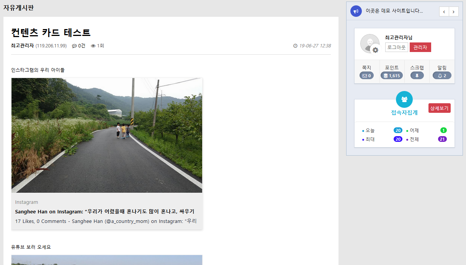Image resolution: width=466 pixels, height=265 pixels.
Task: Click the megaphone announcement icon
Action: (x=356, y=11)
